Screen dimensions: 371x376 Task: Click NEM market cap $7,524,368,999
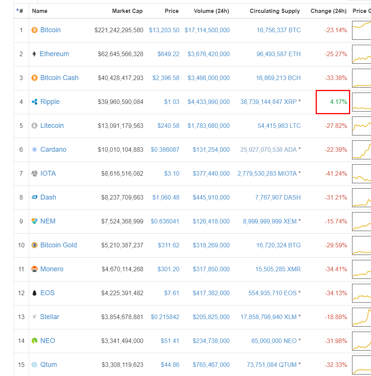coord(122,221)
